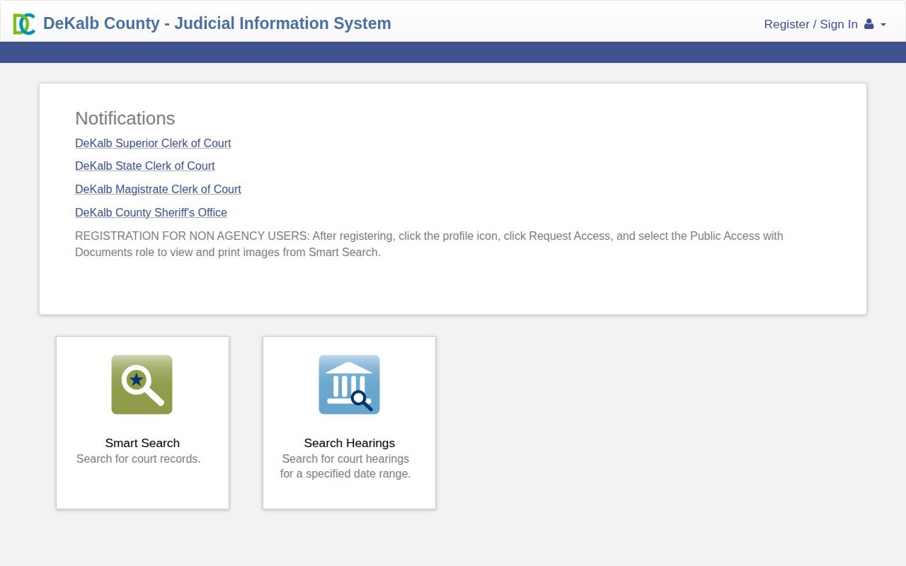Viewport: 906px width, 566px height.
Task: Click the Notifications heading
Action: click(x=125, y=118)
